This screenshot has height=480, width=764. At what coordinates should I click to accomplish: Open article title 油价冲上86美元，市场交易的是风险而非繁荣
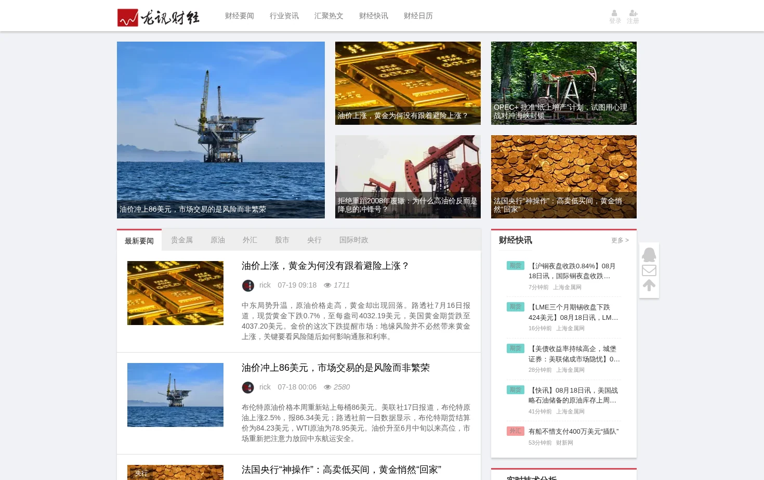[336, 368]
